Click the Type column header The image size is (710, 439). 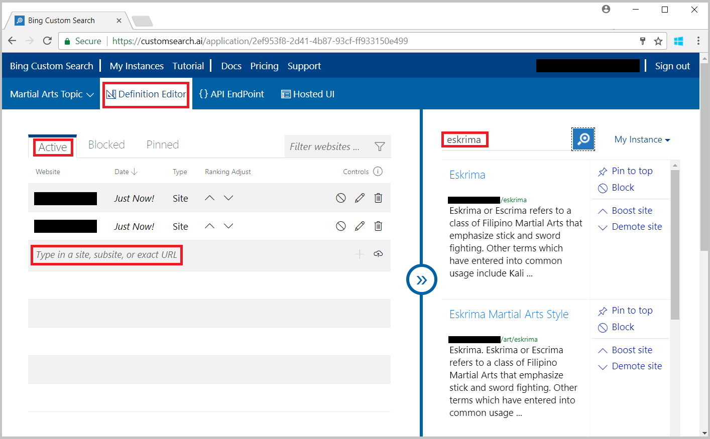tap(180, 172)
